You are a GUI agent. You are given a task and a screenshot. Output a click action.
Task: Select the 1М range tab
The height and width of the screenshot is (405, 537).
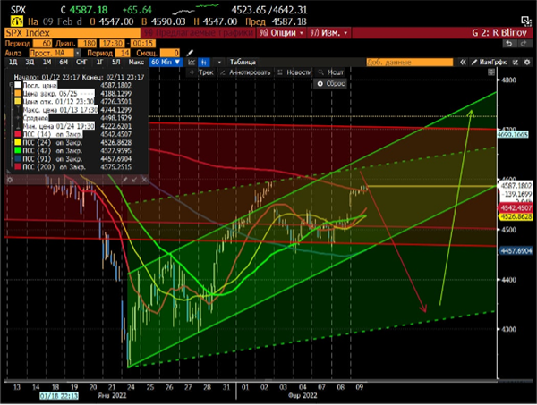[47, 62]
